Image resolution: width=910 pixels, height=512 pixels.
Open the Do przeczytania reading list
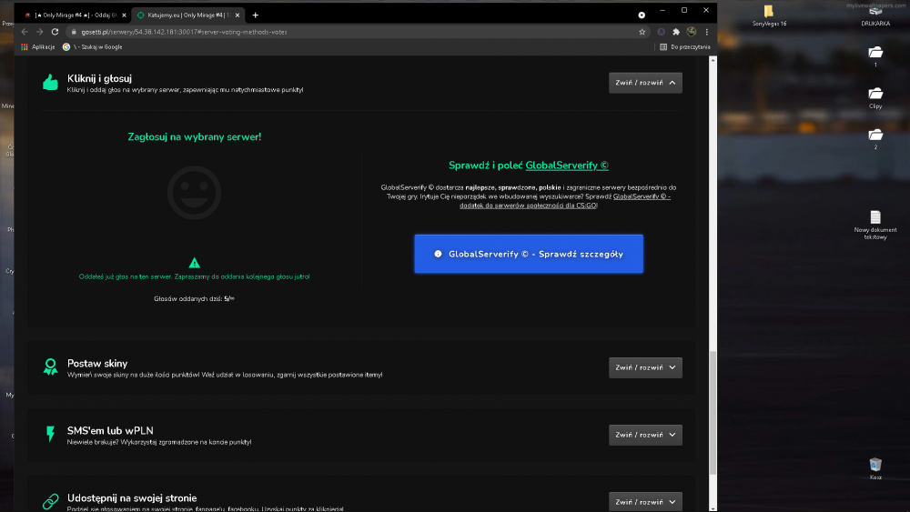click(685, 47)
